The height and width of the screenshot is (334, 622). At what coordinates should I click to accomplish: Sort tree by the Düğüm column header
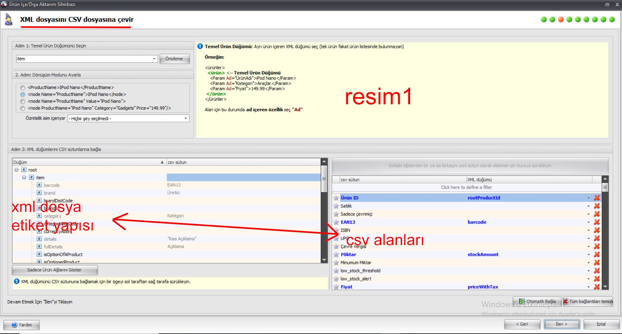click(x=89, y=162)
